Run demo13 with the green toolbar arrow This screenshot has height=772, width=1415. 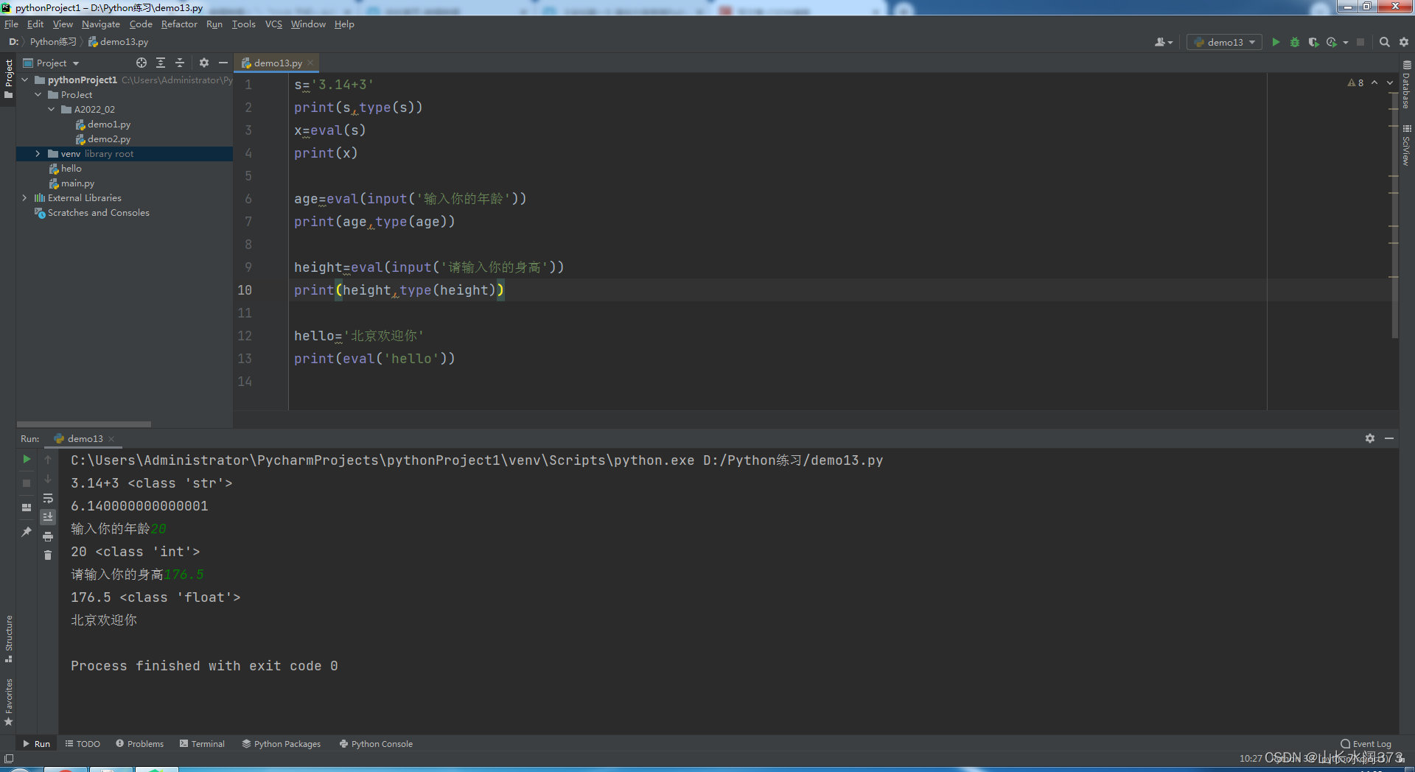click(1276, 42)
